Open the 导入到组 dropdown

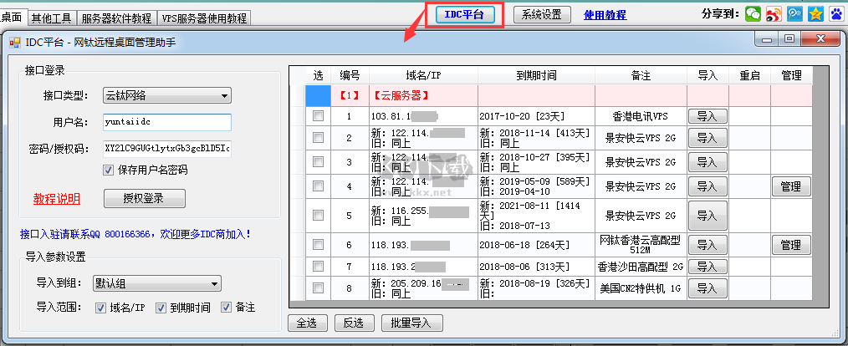click(x=157, y=283)
